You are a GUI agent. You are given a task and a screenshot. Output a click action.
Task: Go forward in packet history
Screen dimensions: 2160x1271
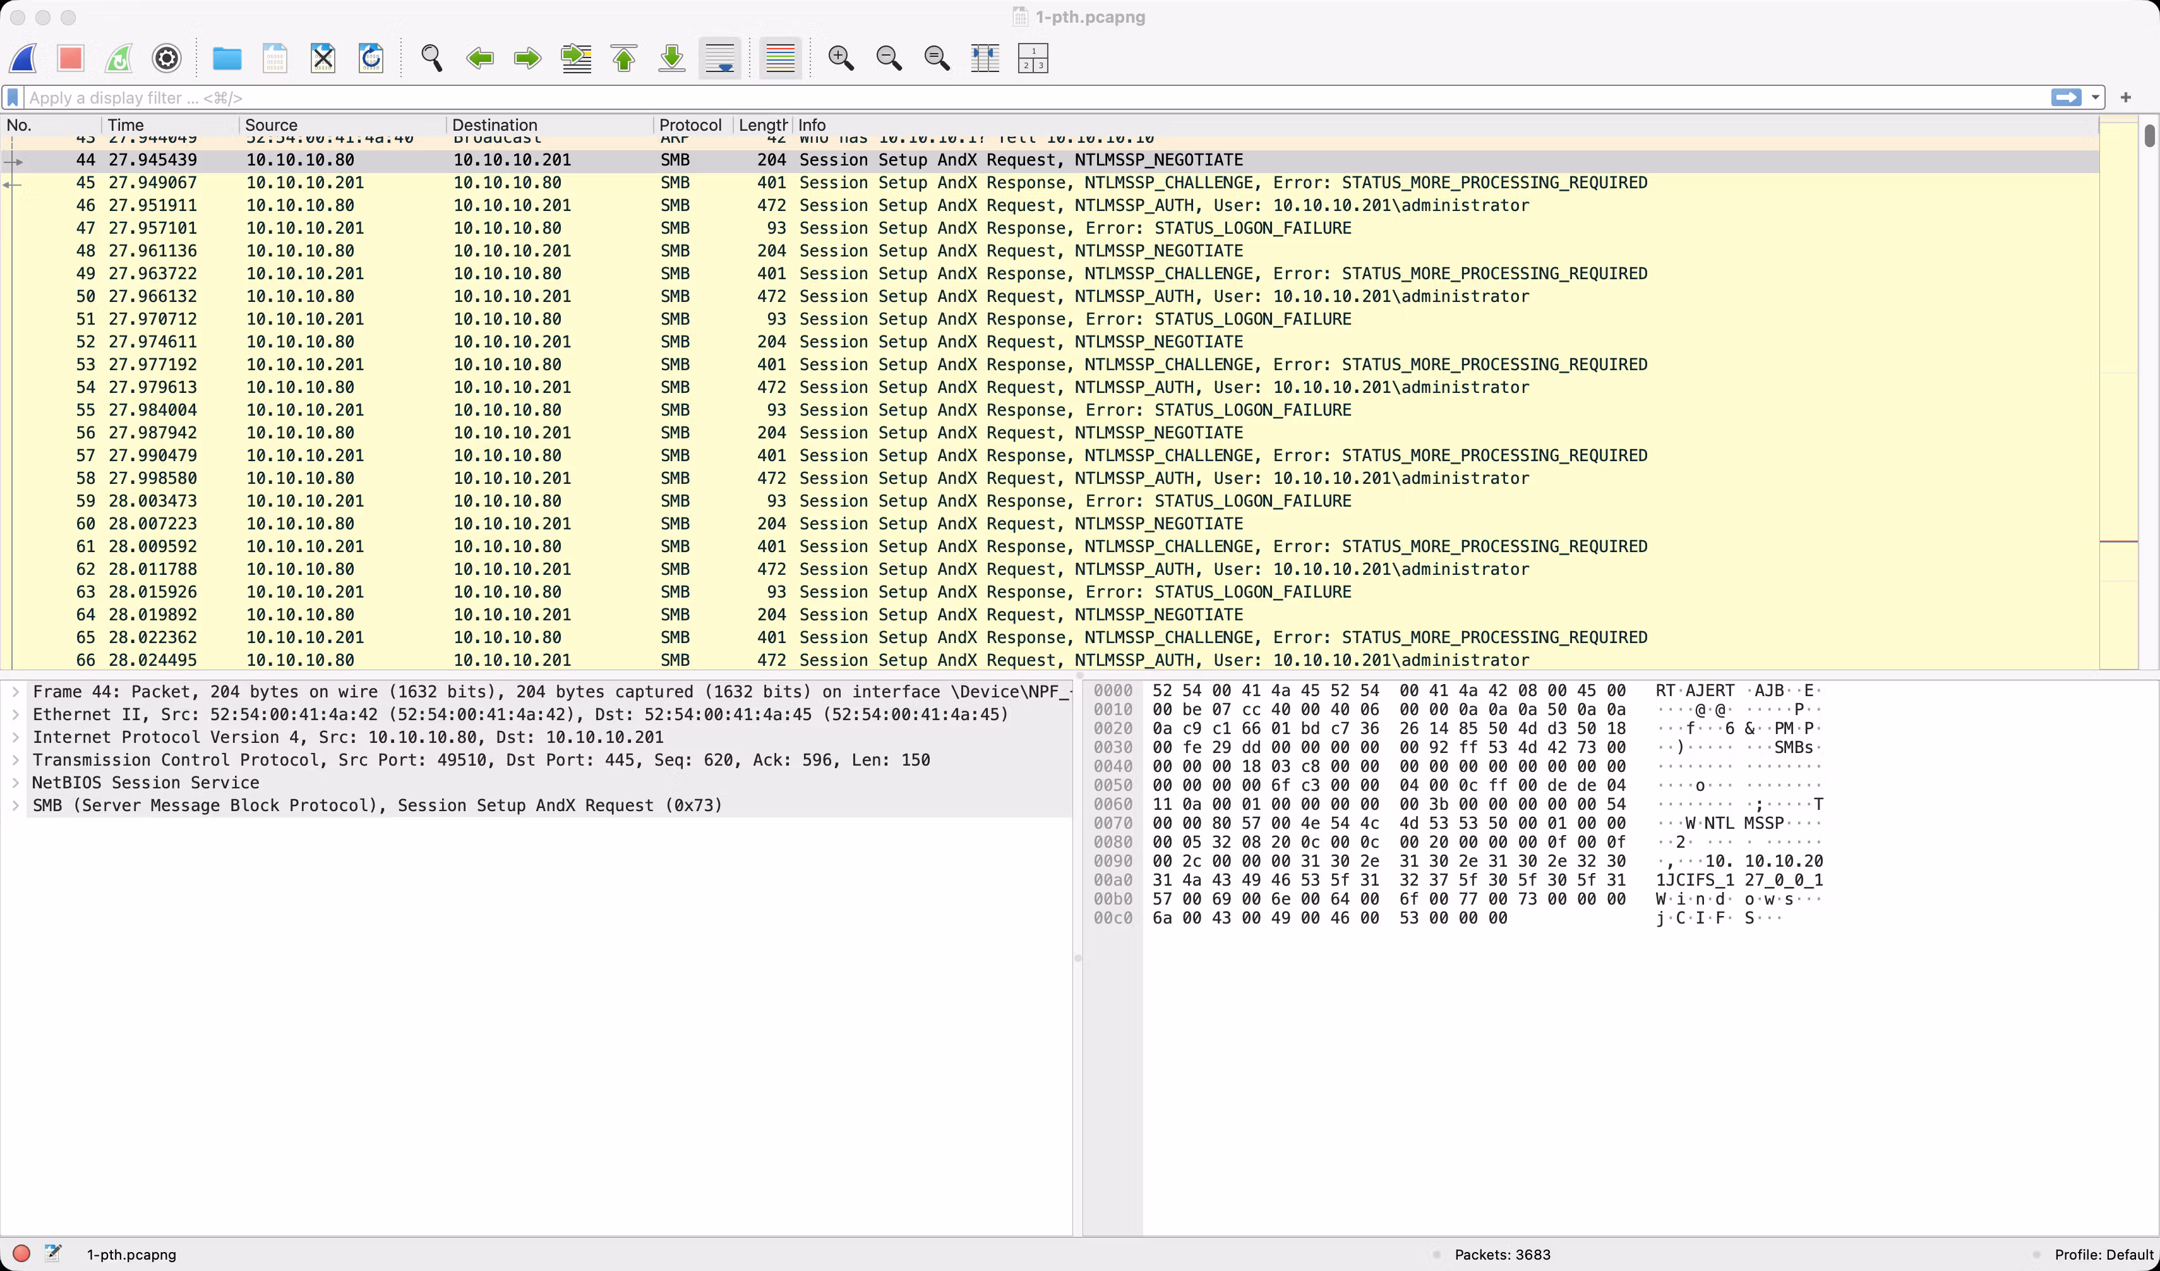528,58
